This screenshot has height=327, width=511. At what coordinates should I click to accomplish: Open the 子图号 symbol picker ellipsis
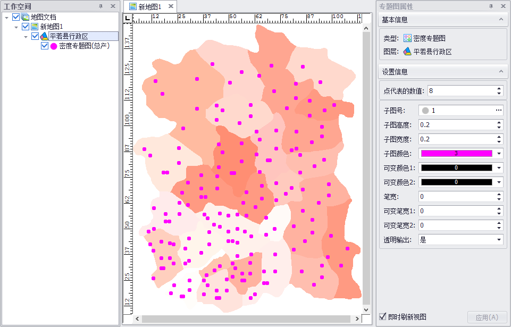(498, 111)
